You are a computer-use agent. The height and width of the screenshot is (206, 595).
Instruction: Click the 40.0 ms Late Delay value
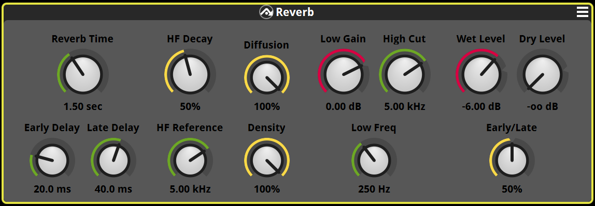click(114, 189)
